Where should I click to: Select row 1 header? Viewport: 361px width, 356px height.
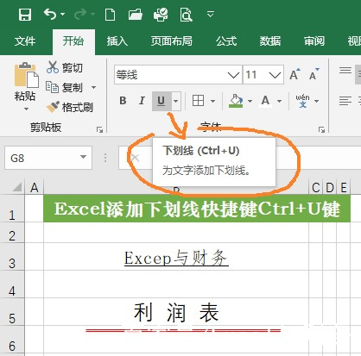[12, 209]
